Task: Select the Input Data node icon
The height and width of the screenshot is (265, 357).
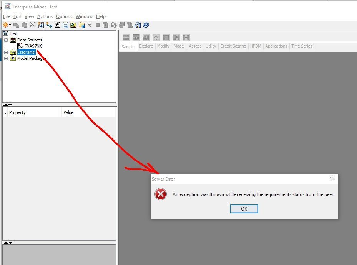Action: (166, 37)
